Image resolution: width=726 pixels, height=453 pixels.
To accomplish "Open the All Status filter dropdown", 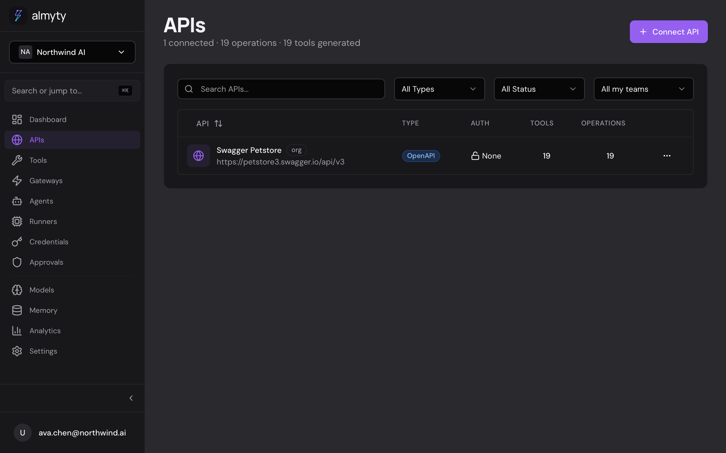I will (539, 89).
